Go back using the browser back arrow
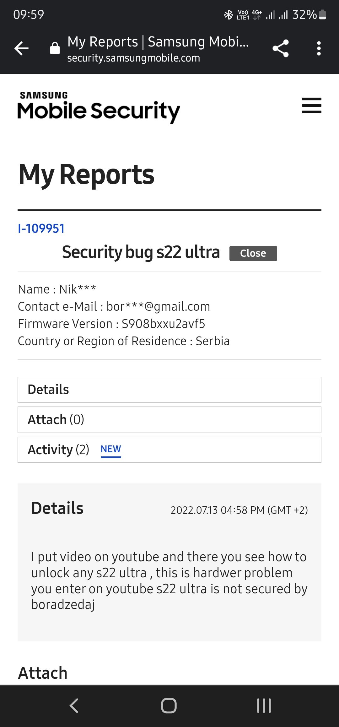339x727 pixels. pos(21,49)
